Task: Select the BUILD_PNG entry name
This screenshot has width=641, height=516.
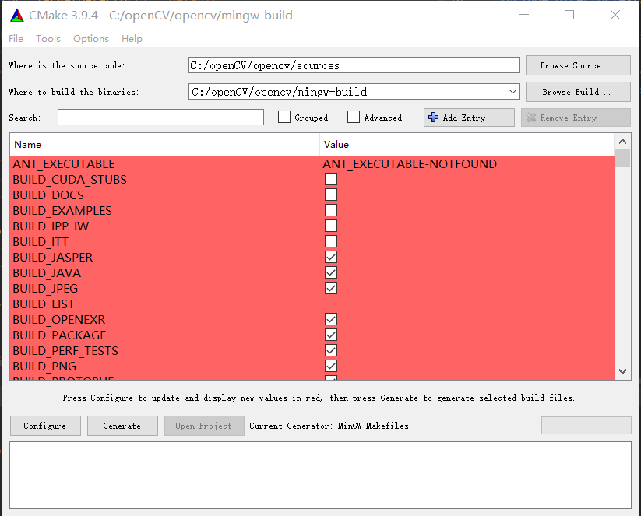Action: coord(44,366)
